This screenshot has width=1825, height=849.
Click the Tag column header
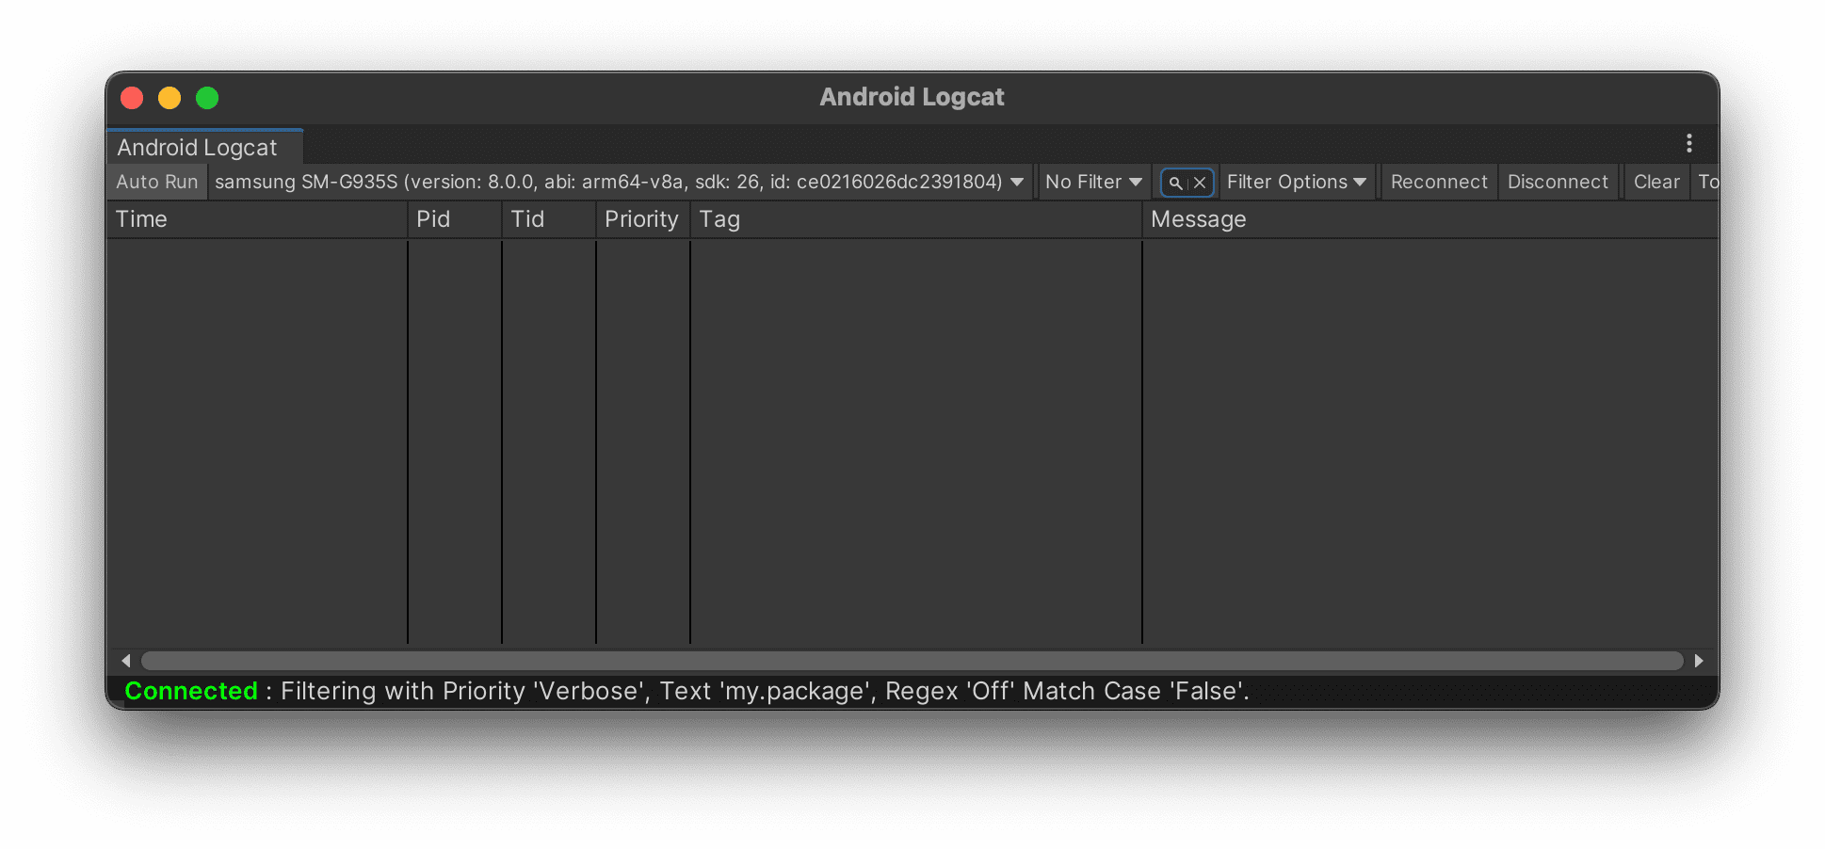[916, 219]
